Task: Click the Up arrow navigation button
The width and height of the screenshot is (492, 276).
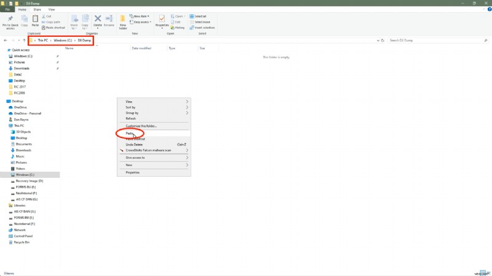Action: [x=24, y=40]
